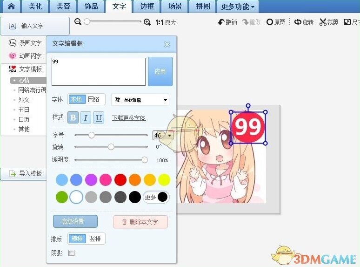Switch to the 美容 tab
The image size is (360, 267).
point(63,7)
